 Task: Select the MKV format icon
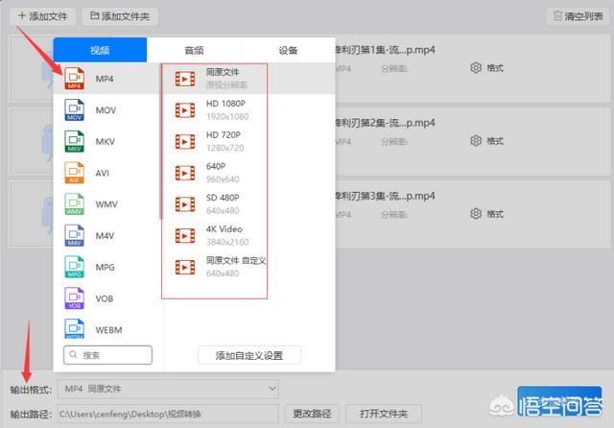click(x=75, y=141)
